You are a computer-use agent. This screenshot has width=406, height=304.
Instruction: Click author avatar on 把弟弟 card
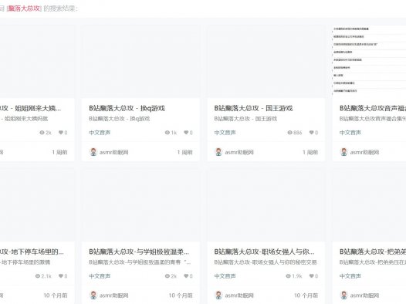343,296
